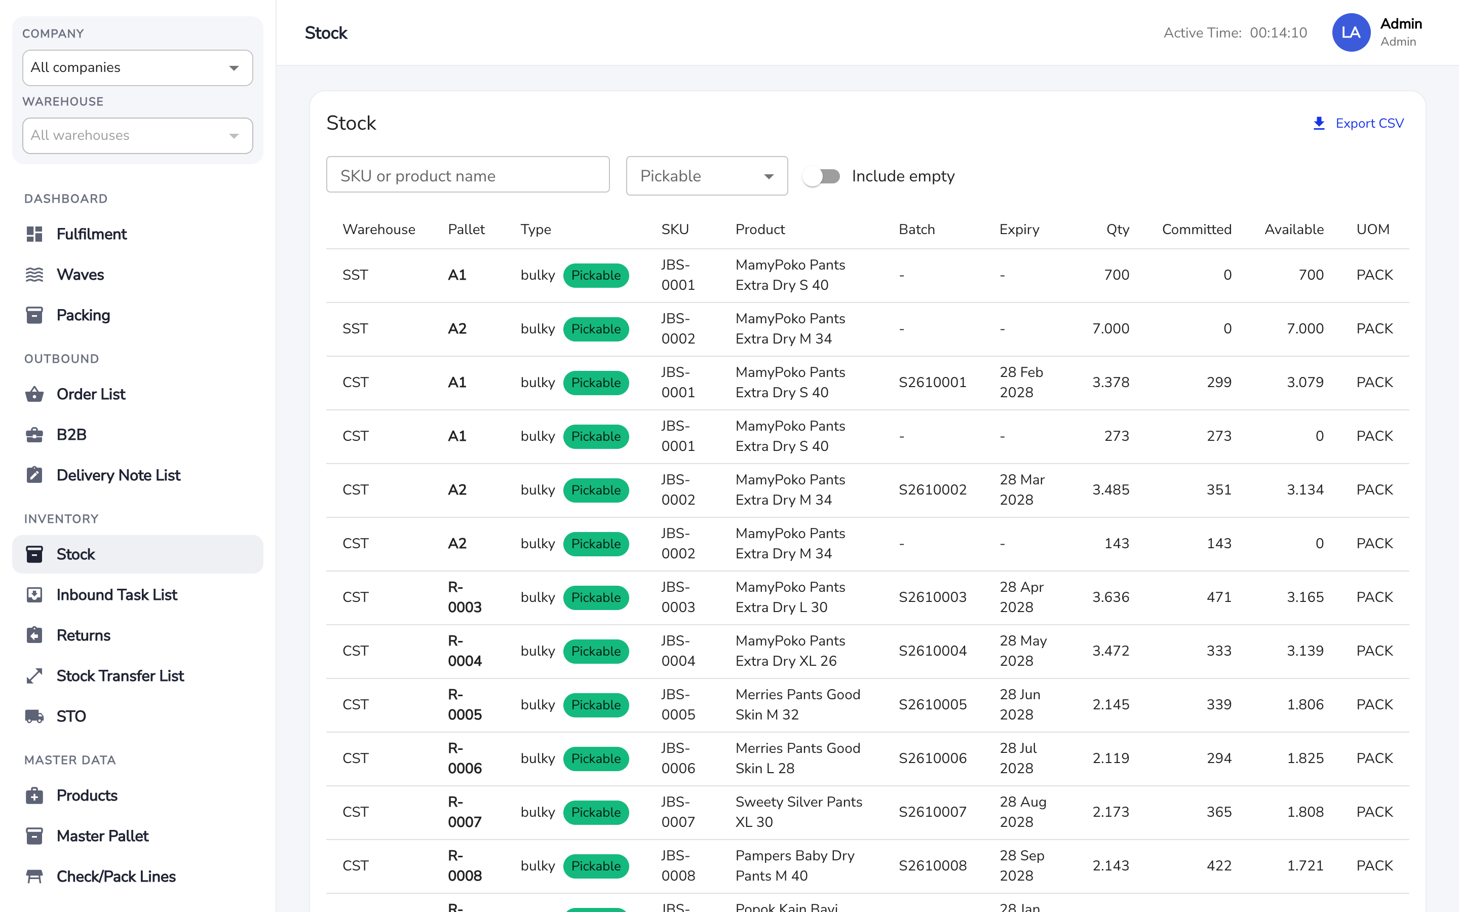The image size is (1459, 912).
Task: Open Admin user profile name
Action: click(1401, 24)
